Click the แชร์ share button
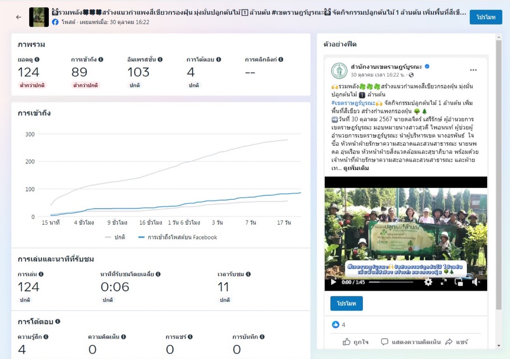 [x=457, y=342]
